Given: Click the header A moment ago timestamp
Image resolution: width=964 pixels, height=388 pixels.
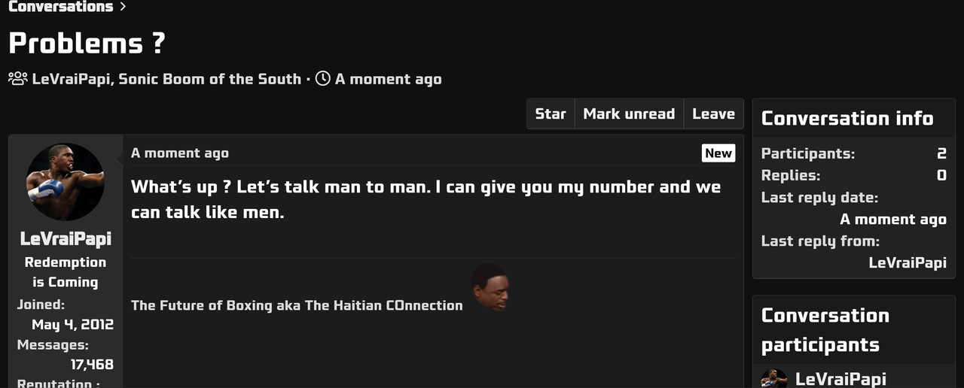Looking at the screenshot, I should coord(389,79).
